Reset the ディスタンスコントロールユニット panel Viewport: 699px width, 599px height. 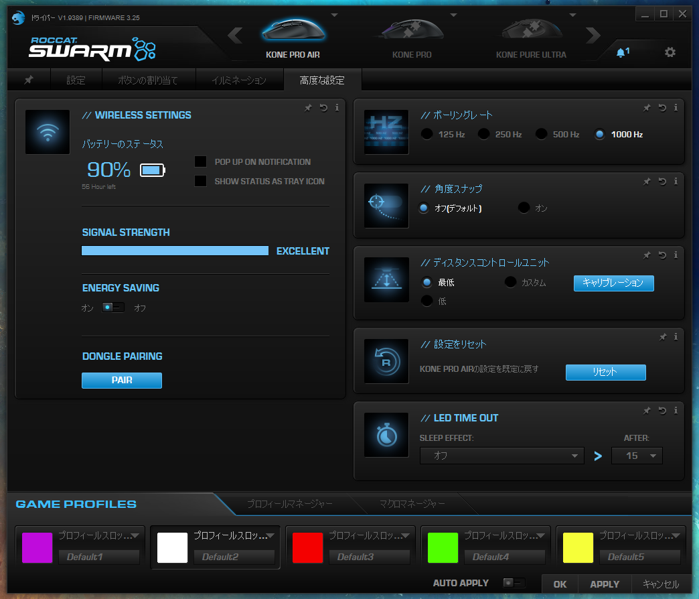pos(662,255)
